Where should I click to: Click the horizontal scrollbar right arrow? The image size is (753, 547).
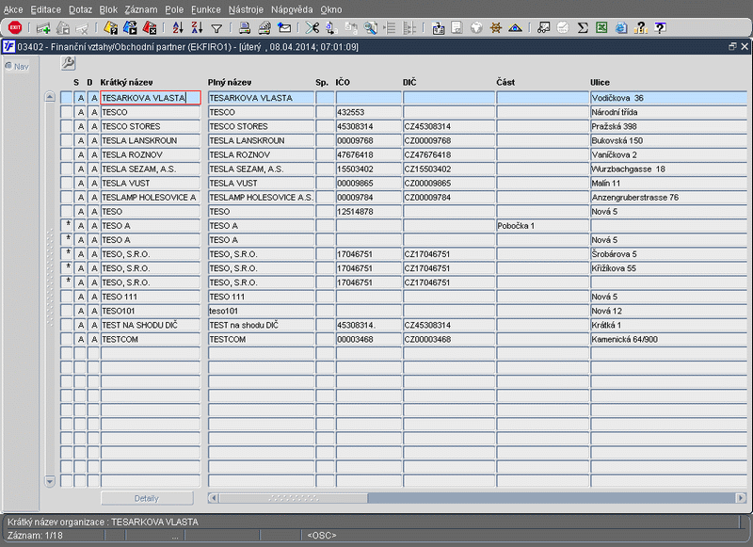pyautogui.click(x=741, y=498)
